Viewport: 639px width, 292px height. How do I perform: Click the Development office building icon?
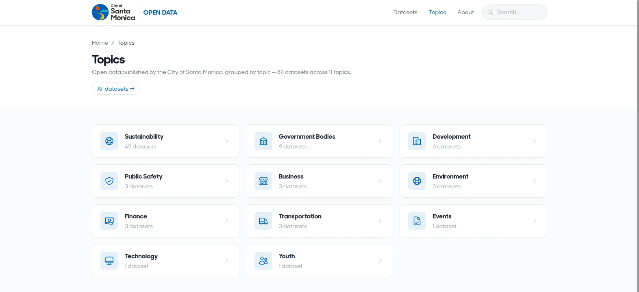point(417,141)
